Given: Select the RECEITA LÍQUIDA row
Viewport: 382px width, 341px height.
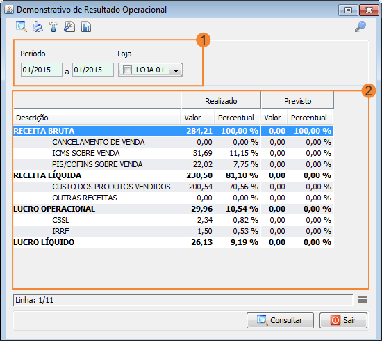Looking at the screenshot, I should [174, 175].
